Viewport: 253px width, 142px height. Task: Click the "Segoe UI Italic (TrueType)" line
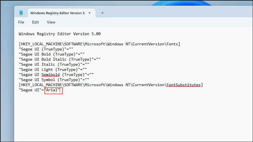(54, 65)
